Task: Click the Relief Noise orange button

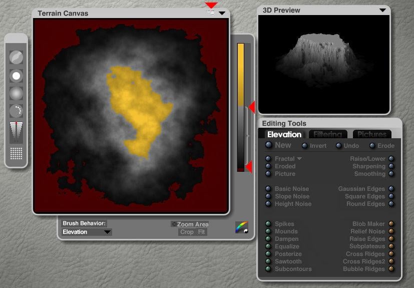Action: 391,231
